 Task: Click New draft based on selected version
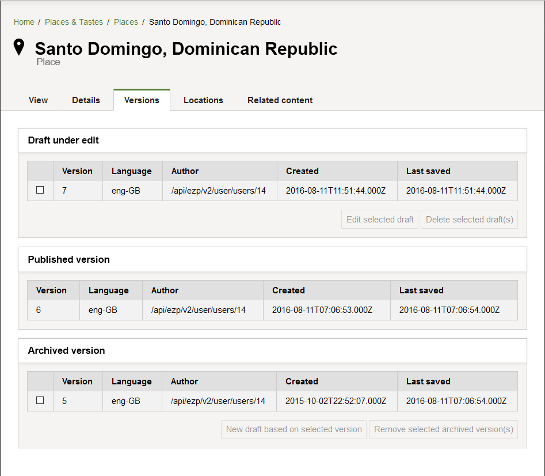294,429
